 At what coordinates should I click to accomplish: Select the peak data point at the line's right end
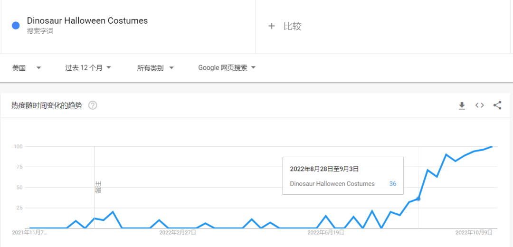click(x=492, y=146)
